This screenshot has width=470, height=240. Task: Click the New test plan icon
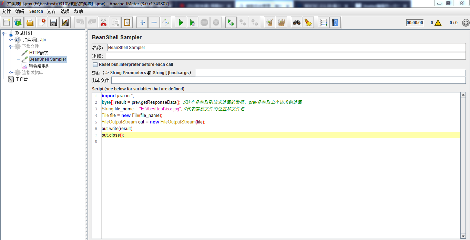7,23
